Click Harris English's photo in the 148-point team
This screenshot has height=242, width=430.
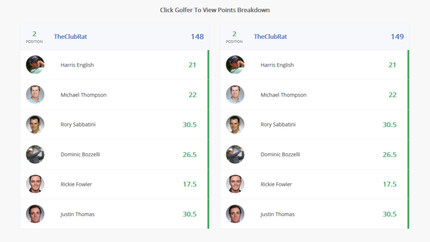point(35,65)
